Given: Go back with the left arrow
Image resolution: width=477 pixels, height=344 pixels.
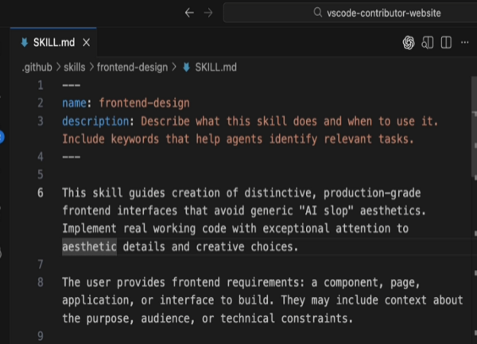Looking at the screenshot, I should [189, 13].
